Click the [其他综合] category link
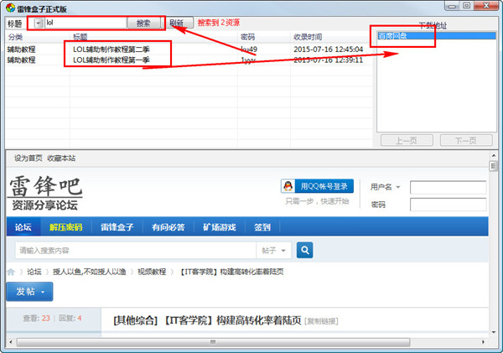 [x=136, y=320]
